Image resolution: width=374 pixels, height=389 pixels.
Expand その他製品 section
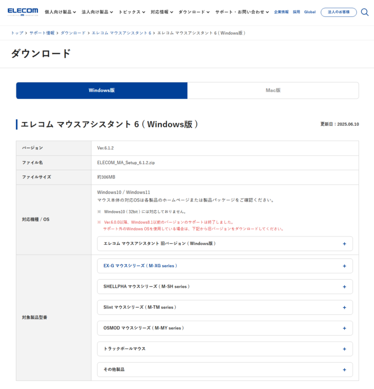click(x=225, y=370)
